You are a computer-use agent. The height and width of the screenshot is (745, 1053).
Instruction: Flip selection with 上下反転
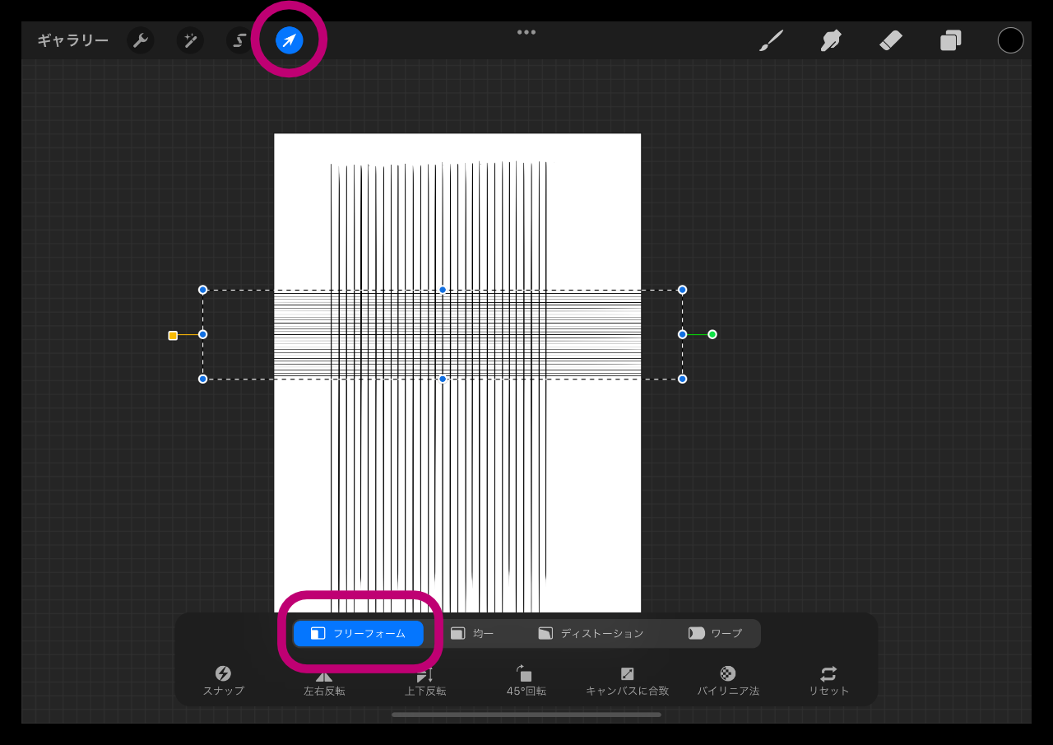tap(425, 681)
